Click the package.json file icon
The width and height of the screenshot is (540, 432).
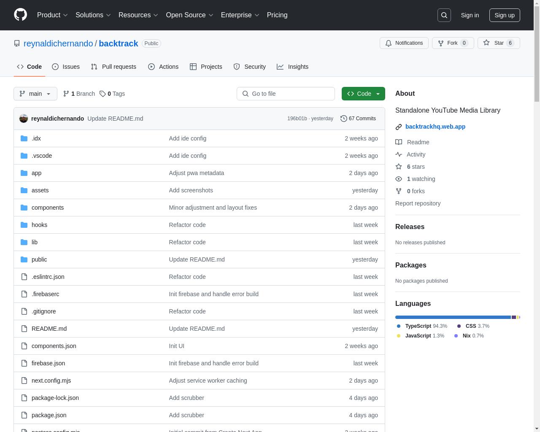point(24,415)
